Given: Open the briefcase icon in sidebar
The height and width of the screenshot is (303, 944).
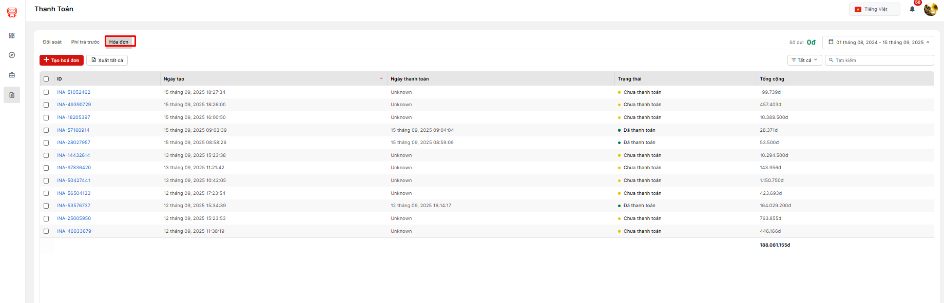Looking at the screenshot, I should (12, 75).
